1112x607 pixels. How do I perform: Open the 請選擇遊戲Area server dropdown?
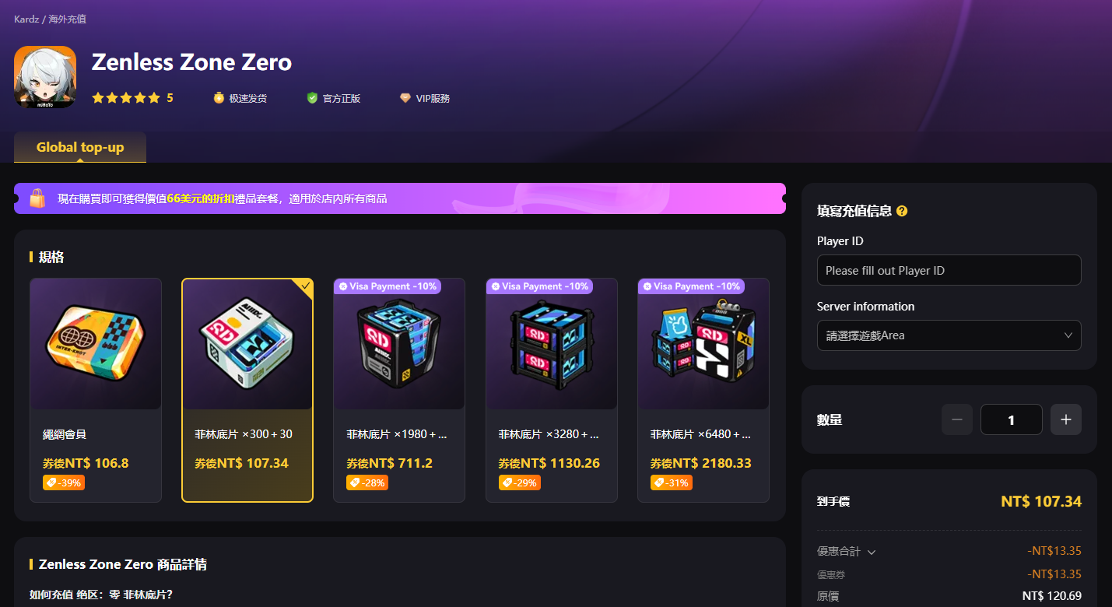click(x=949, y=335)
